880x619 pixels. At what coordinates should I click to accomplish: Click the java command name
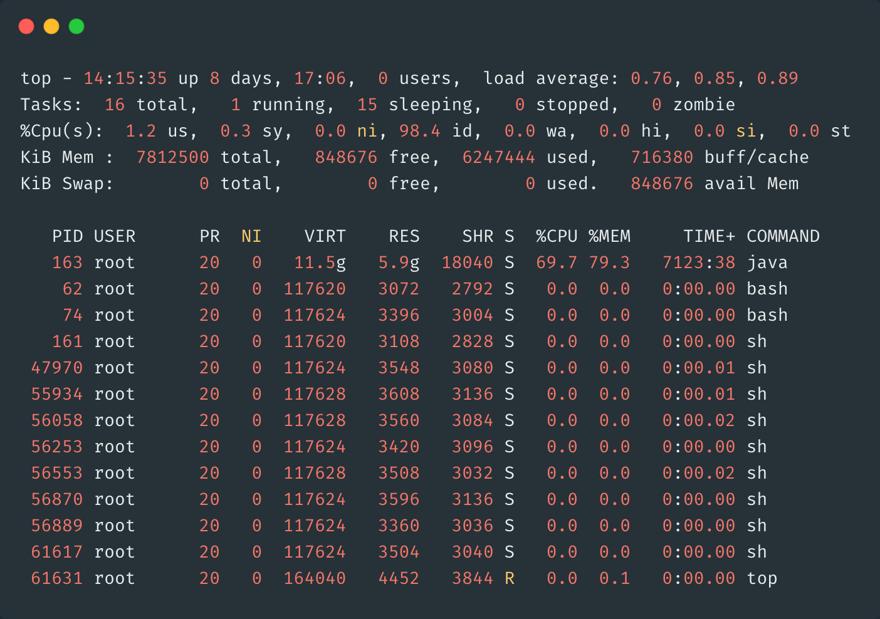pyautogui.click(x=767, y=263)
